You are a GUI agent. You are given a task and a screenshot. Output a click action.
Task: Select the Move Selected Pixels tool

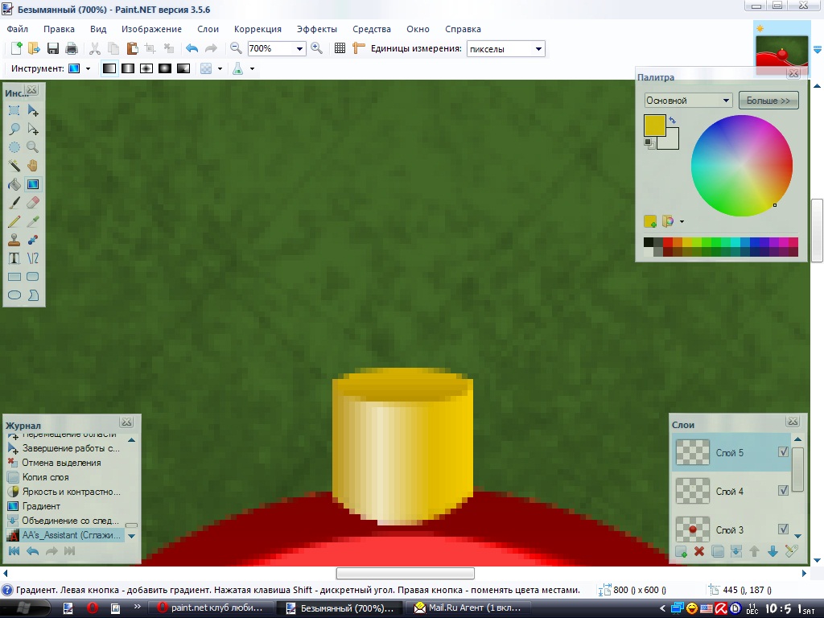click(x=32, y=110)
